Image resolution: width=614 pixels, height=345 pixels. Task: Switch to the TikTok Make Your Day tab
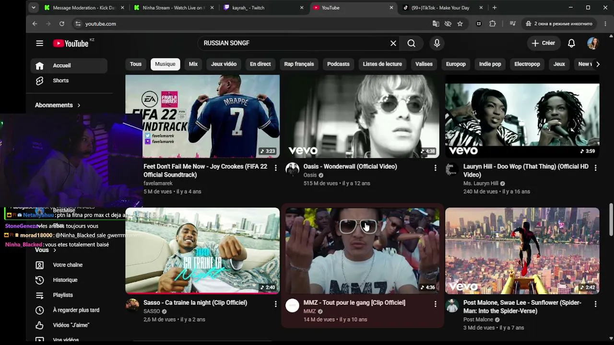point(444,8)
